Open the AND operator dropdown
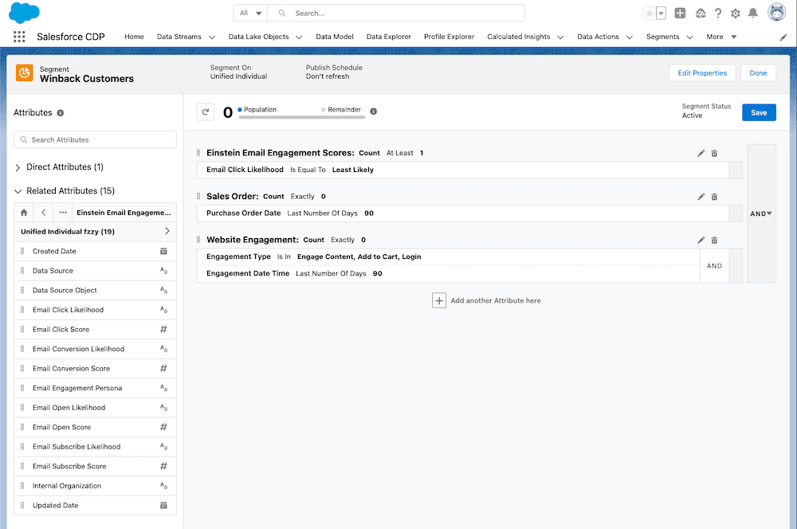The width and height of the screenshot is (797, 529). (x=761, y=214)
